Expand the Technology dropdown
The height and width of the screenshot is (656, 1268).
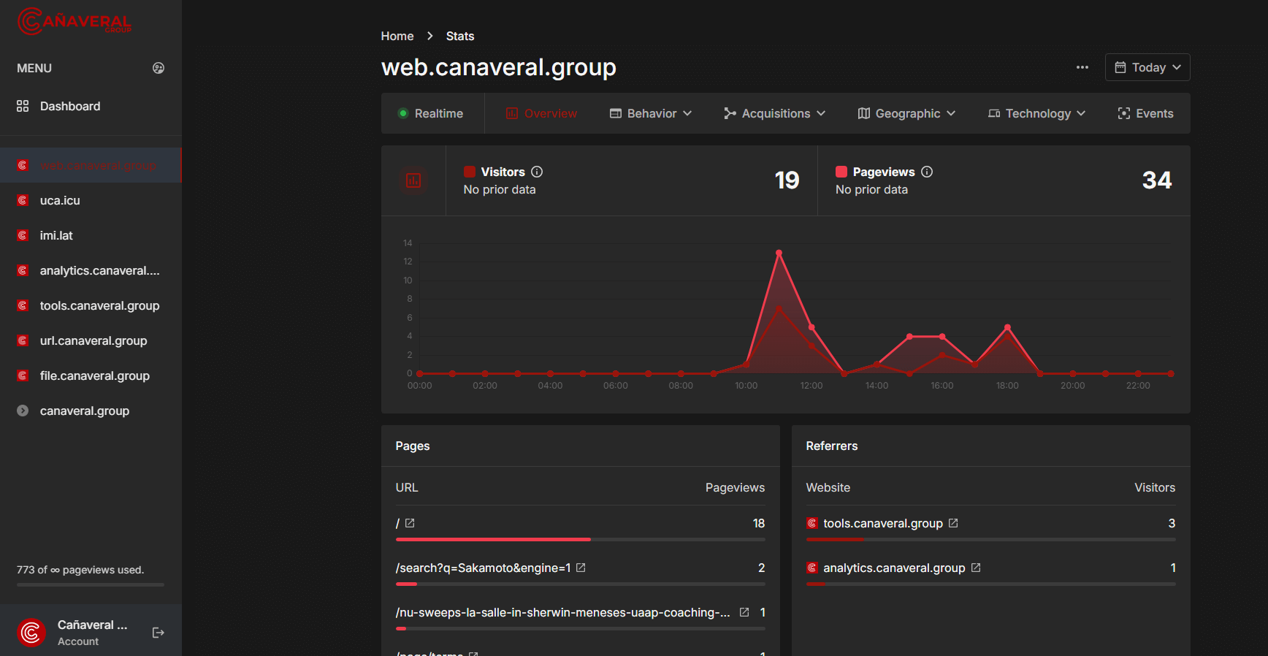coord(1037,113)
